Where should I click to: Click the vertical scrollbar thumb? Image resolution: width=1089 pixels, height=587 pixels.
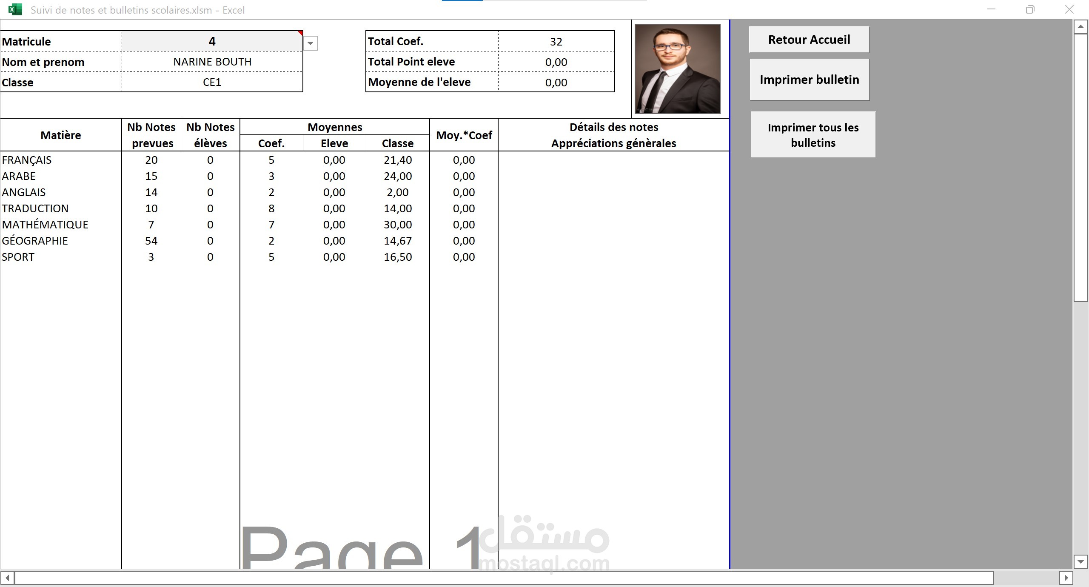pyautogui.click(x=1080, y=168)
